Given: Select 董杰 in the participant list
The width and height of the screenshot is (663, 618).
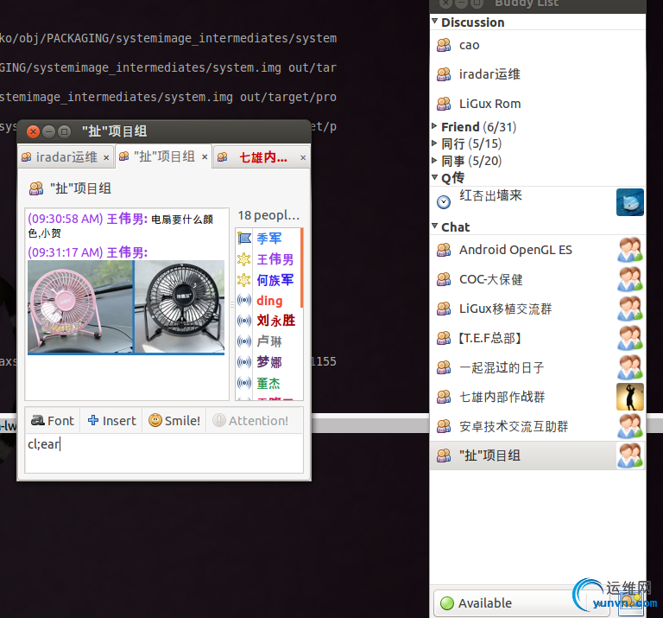Looking at the screenshot, I should (x=269, y=383).
